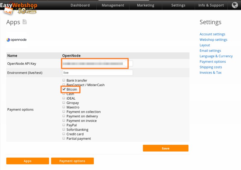Open the Info & Support menu

click(211, 5)
